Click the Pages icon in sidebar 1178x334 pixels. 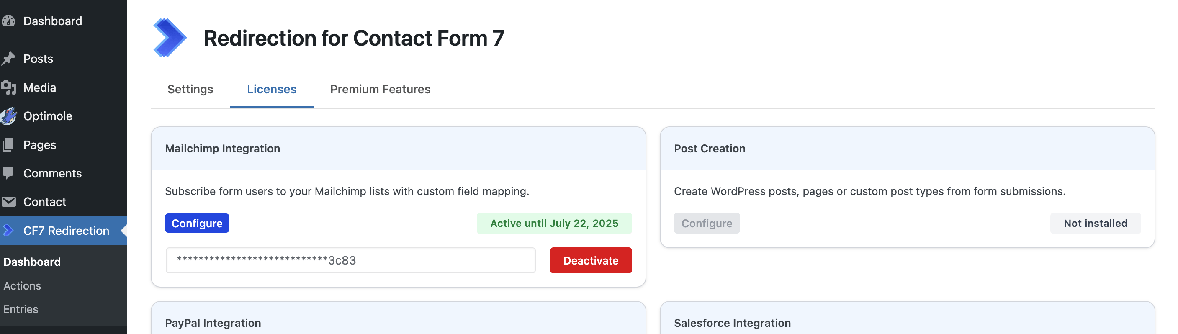pos(9,145)
